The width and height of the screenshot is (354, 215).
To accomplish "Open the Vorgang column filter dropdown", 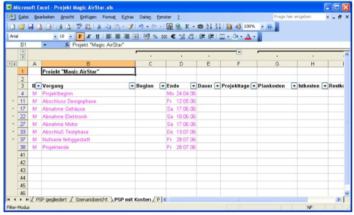I will pos(132,86).
